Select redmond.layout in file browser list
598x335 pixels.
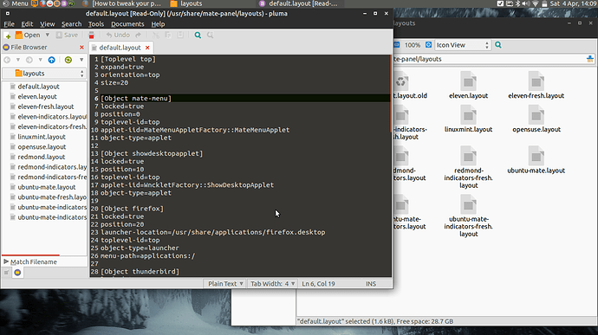[42, 157]
